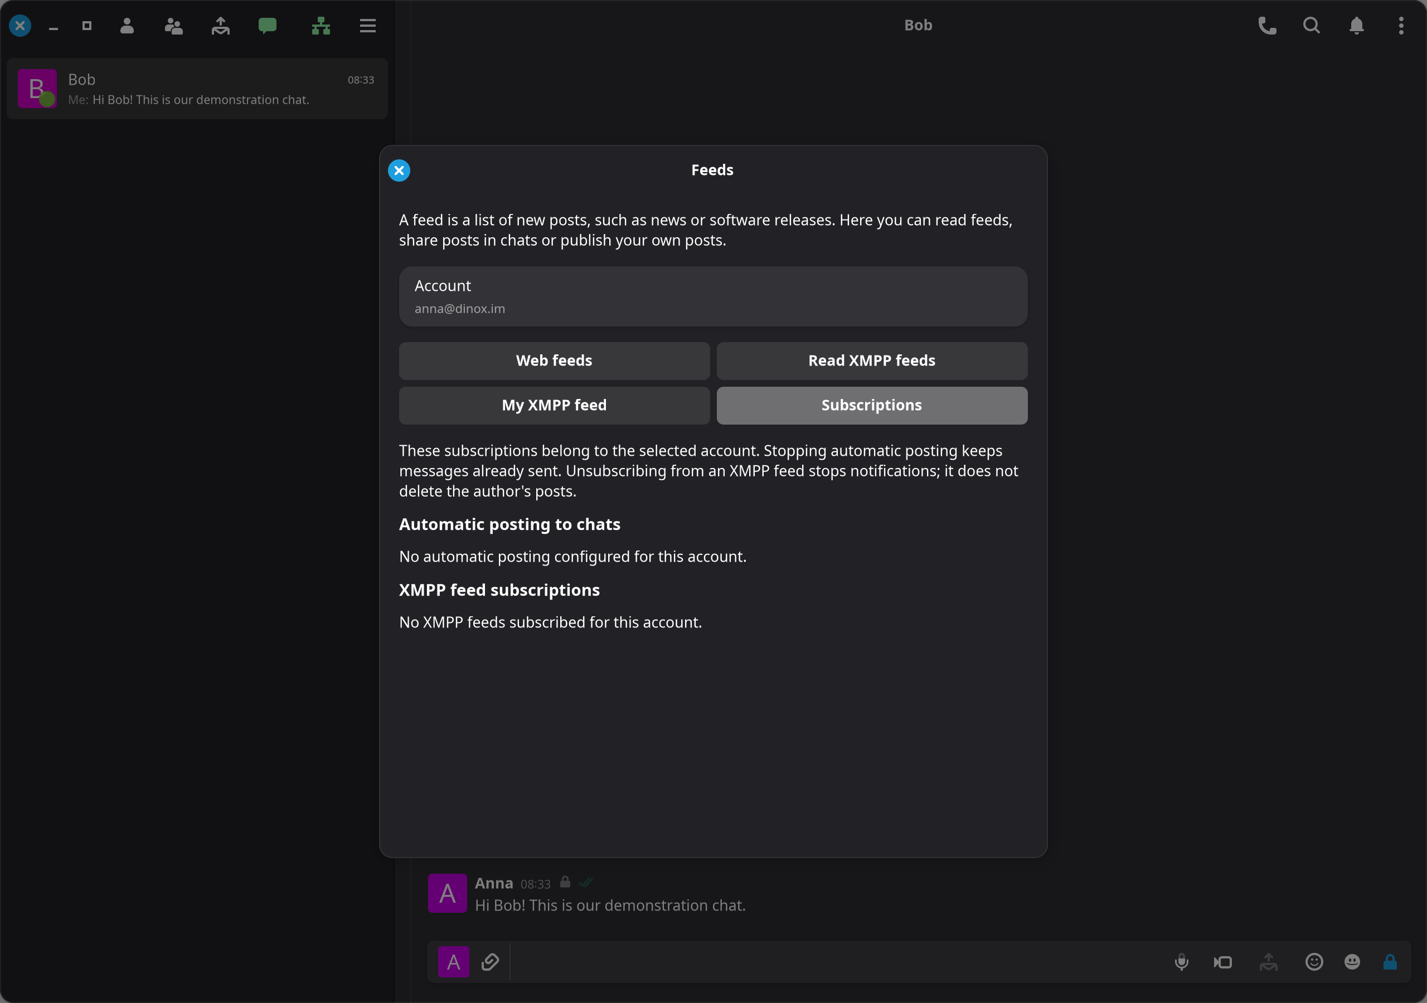
Task: Click the lock icon next to Anna's message time
Action: [565, 882]
